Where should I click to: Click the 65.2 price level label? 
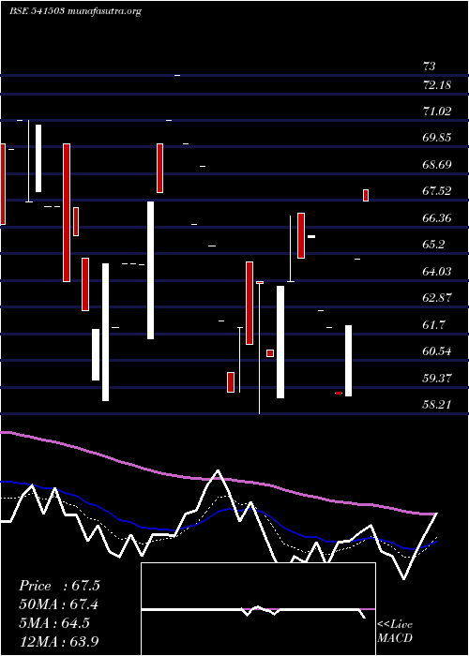click(434, 245)
